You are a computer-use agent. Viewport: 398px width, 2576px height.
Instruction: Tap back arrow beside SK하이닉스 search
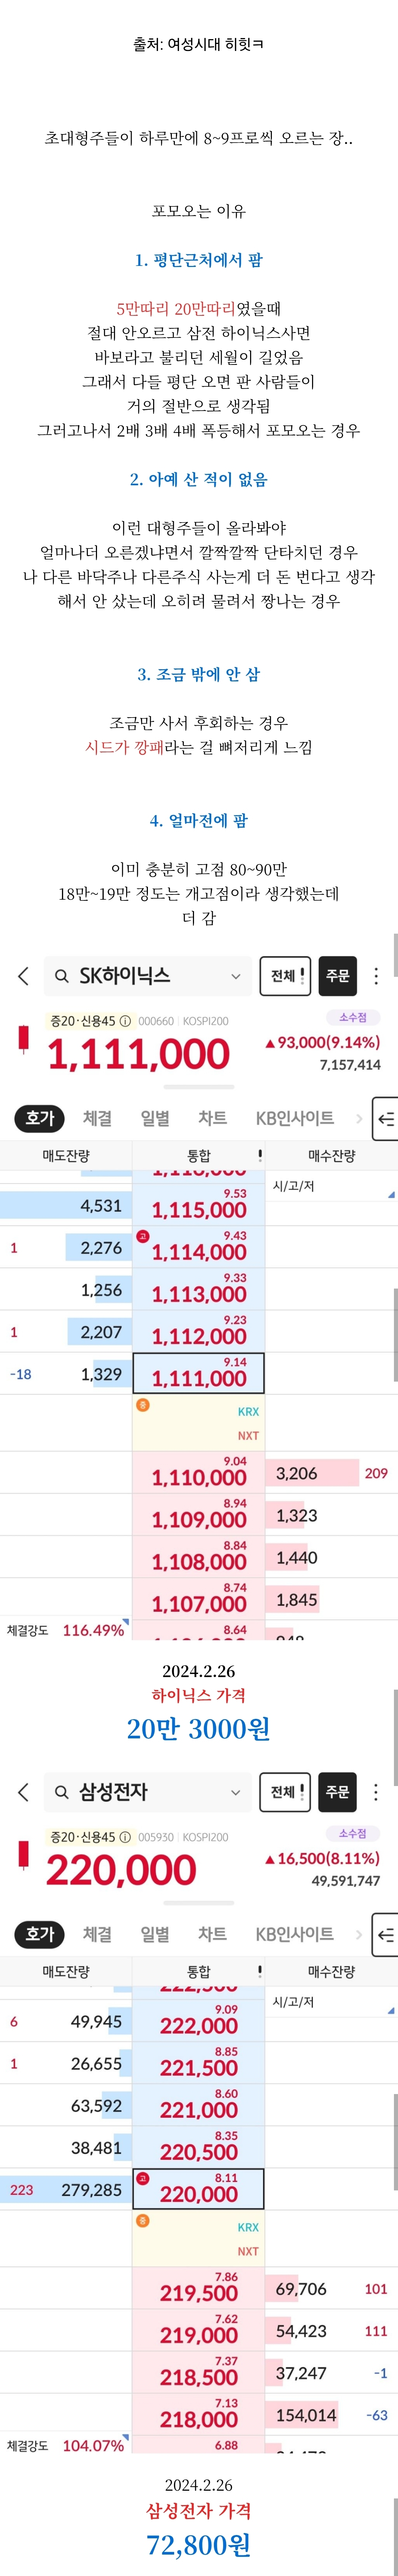coord(23,976)
